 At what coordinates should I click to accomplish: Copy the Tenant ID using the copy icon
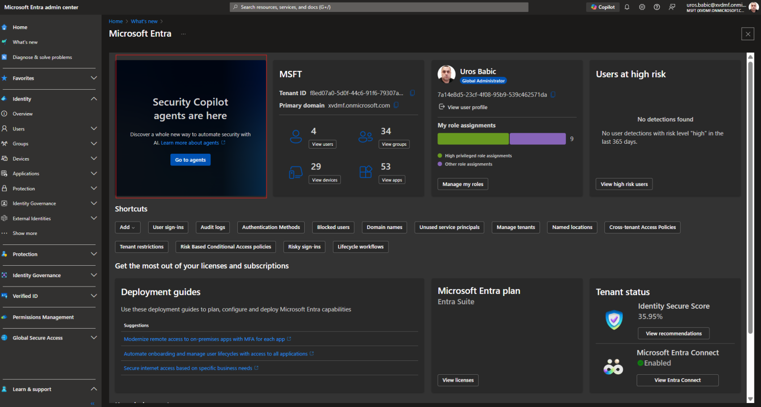coord(413,93)
